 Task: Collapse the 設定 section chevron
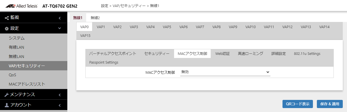click(x=59, y=28)
